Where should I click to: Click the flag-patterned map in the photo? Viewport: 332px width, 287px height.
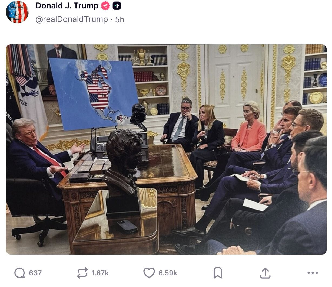(x=94, y=94)
